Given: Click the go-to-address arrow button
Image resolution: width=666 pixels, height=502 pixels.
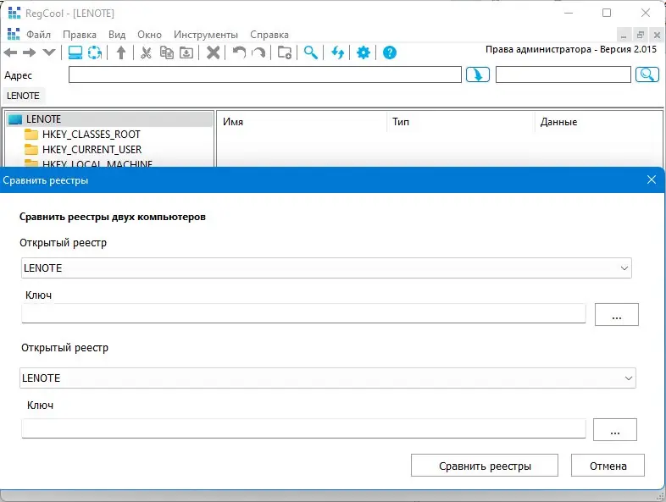Looking at the screenshot, I should (477, 74).
